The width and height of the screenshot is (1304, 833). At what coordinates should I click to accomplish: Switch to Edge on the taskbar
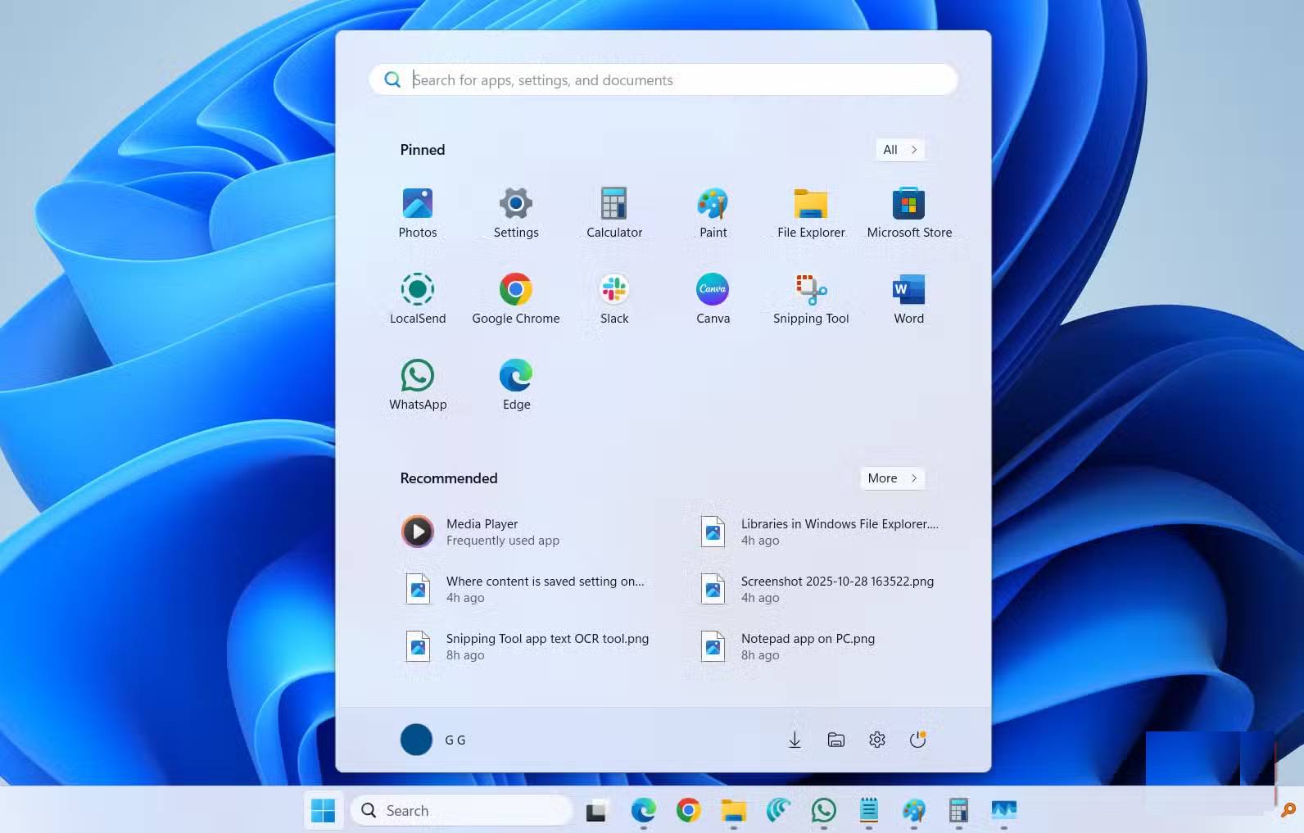click(643, 810)
